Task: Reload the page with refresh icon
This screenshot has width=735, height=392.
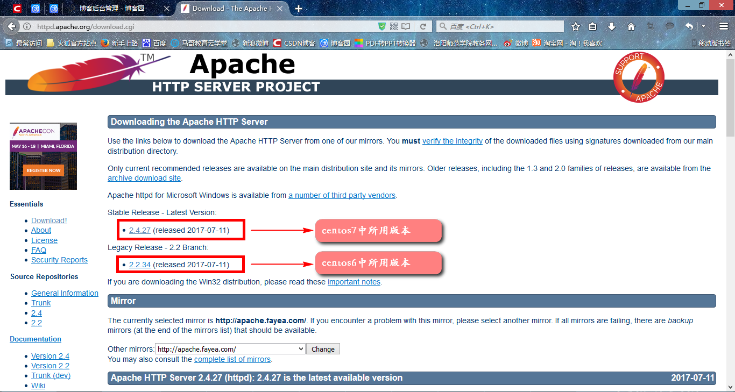Action: pos(423,26)
